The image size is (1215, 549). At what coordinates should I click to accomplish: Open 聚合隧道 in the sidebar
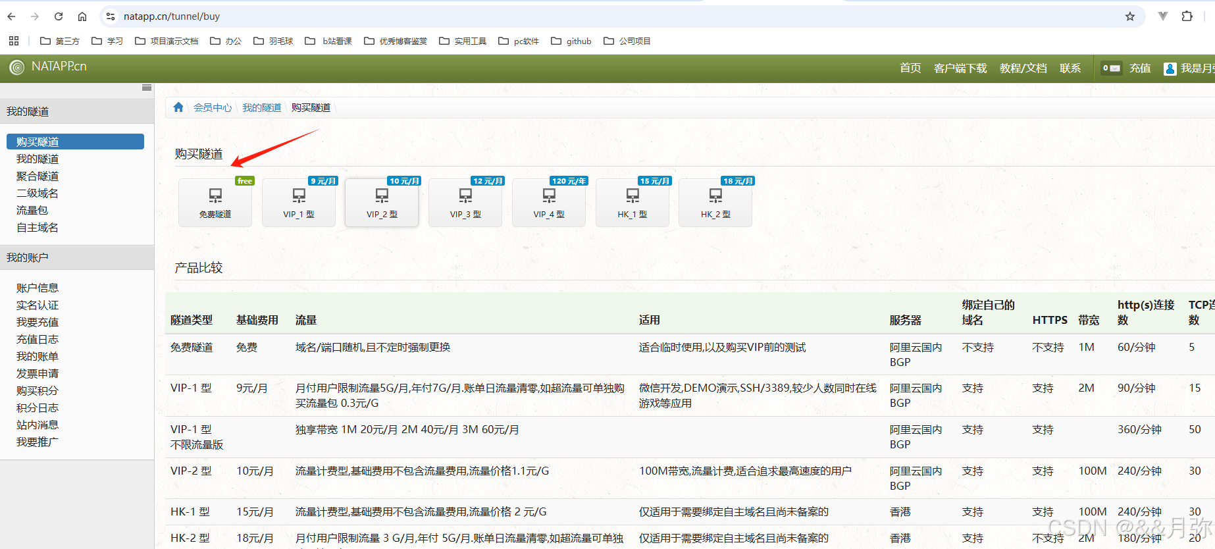[38, 176]
